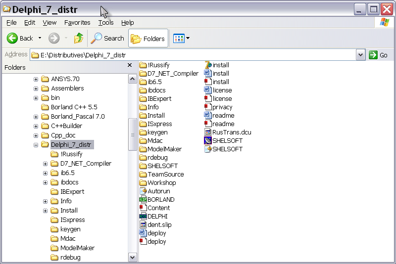The image size is (396, 264).
Task: Expand the ANSYS.70 tree node
Action: click(x=36, y=79)
